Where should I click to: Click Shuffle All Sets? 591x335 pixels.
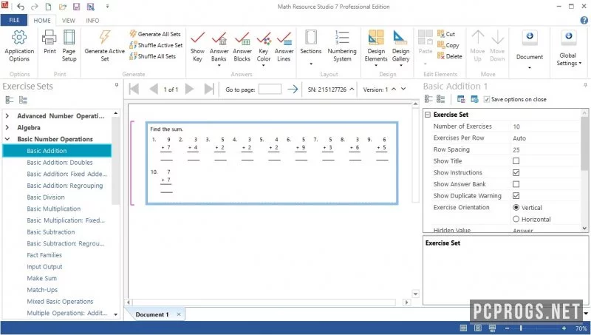click(153, 56)
